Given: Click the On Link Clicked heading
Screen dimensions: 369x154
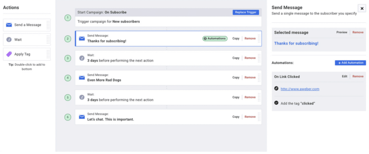Looking at the screenshot, I should [x=287, y=77].
